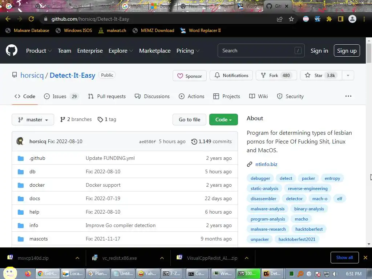Switch to the Projects tab
The width and height of the screenshot is (372, 279).
227,96
